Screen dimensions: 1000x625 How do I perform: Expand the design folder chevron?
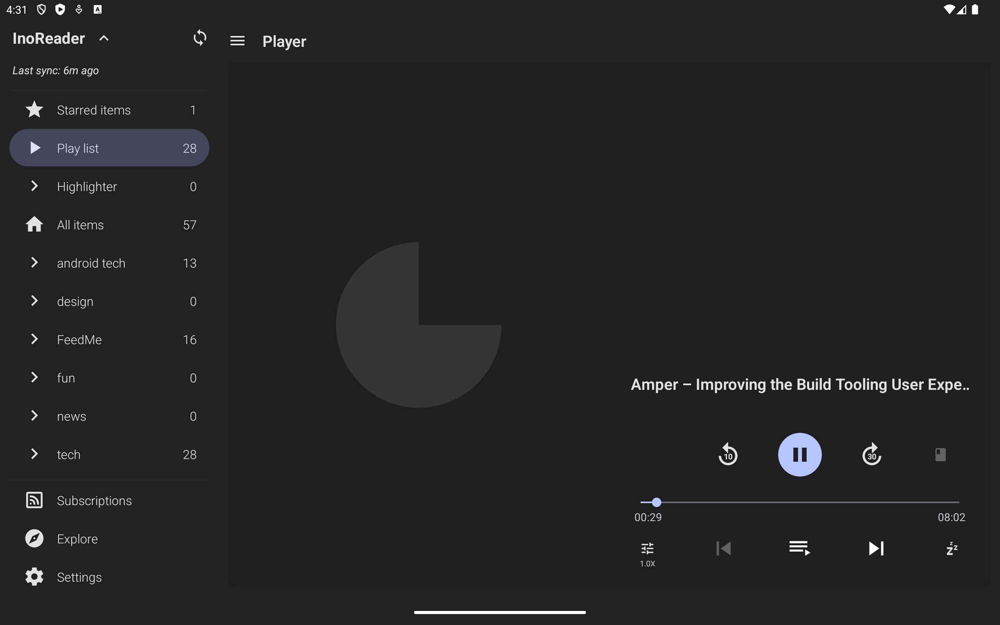click(x=35, y=301)
